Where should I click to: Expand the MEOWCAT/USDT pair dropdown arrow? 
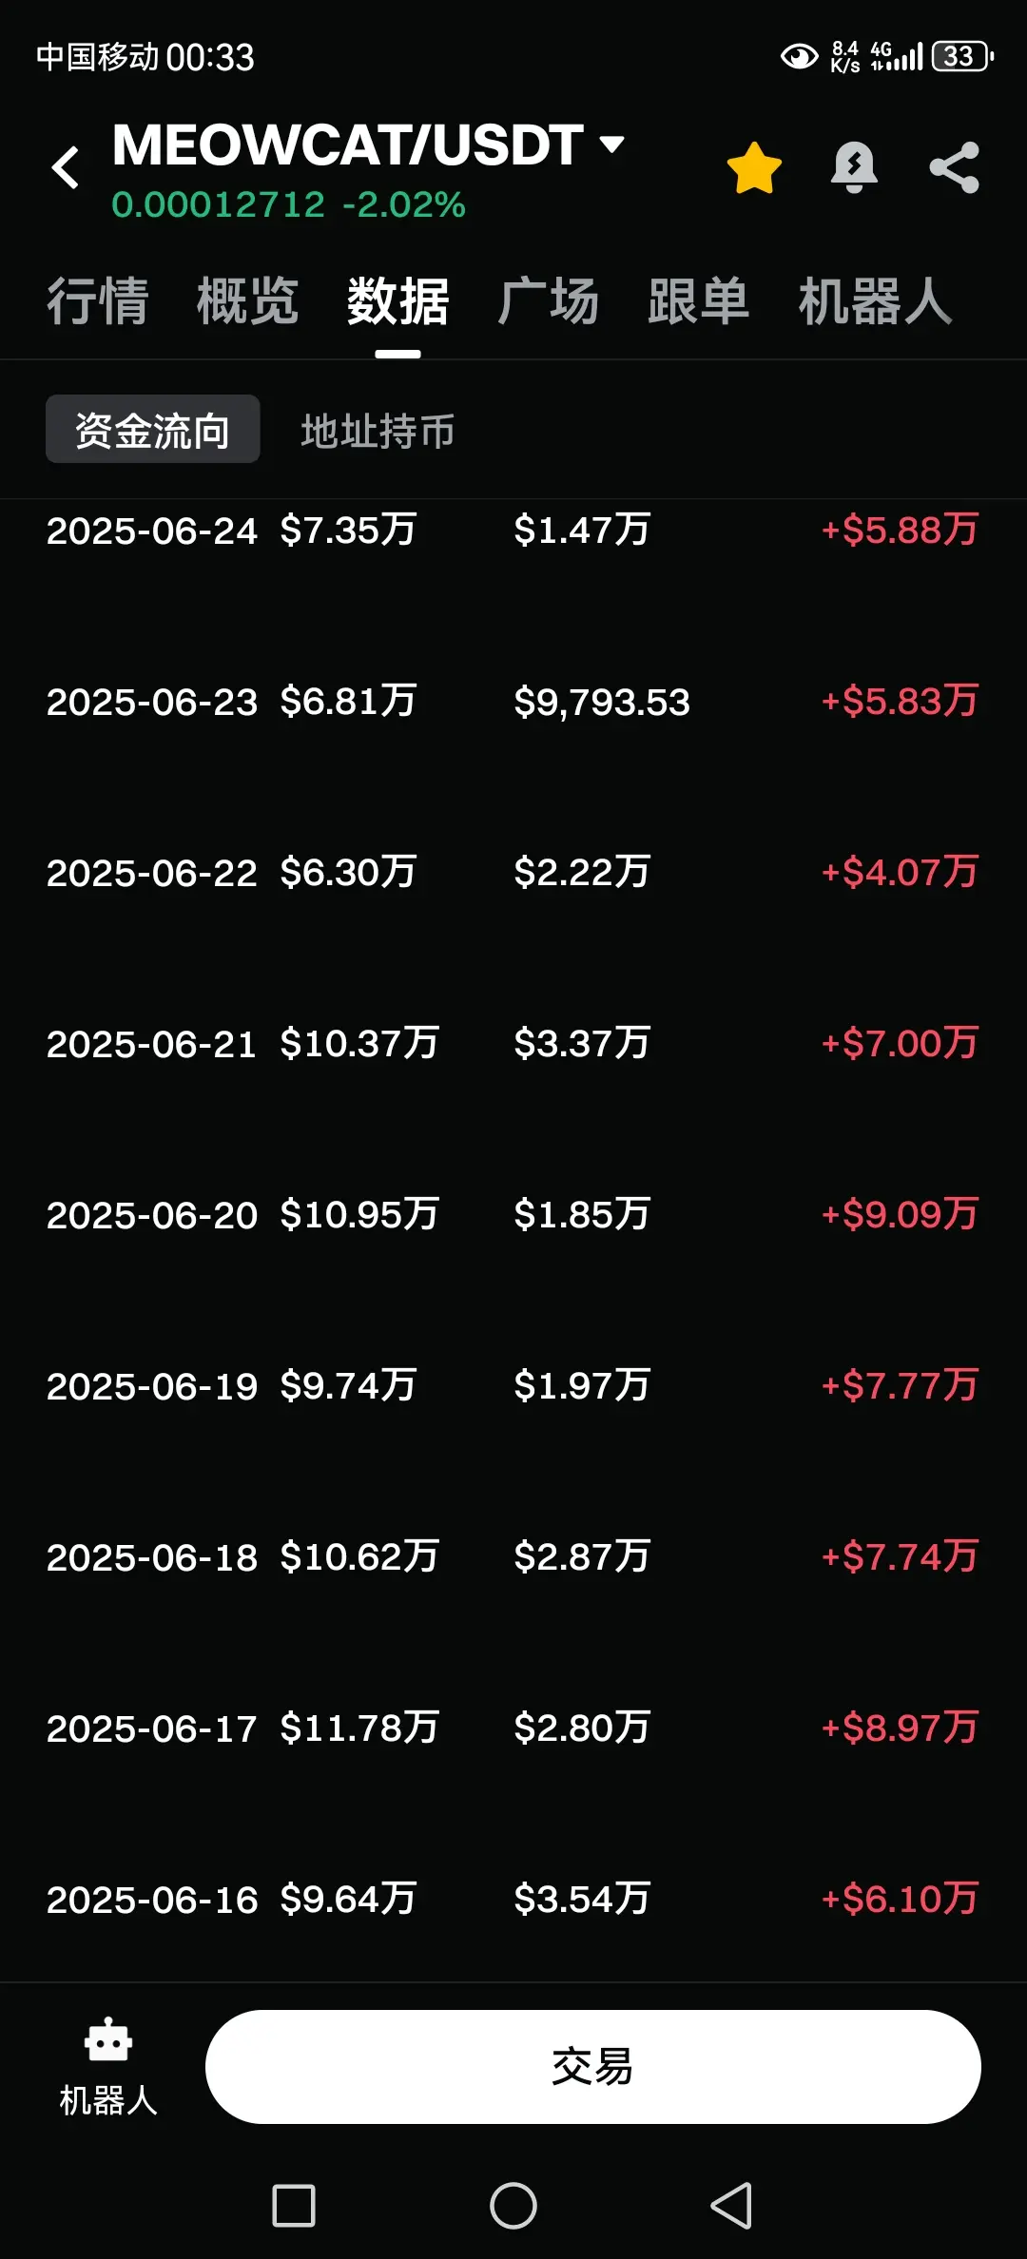click(611, 145)
